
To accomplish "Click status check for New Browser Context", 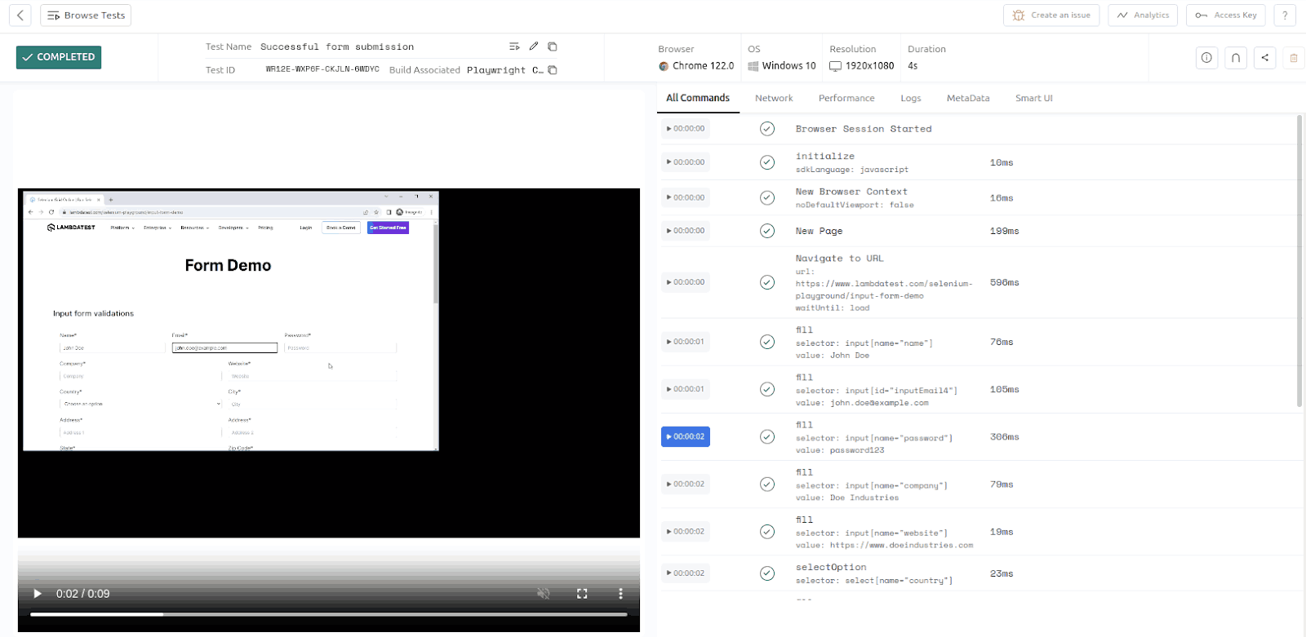I will [767, 197].
